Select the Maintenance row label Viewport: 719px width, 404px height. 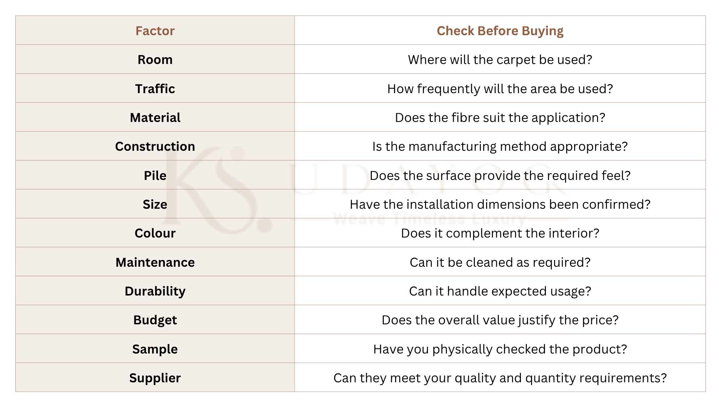[x=155, y=262]
